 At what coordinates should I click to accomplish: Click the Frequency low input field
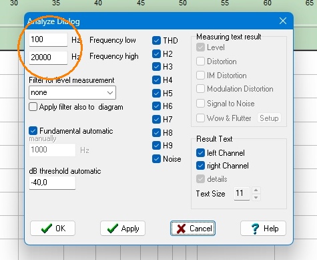click(48, 39)
